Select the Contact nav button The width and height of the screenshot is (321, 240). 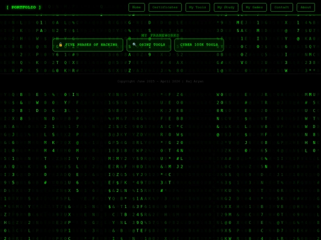[x=282, y=7]
